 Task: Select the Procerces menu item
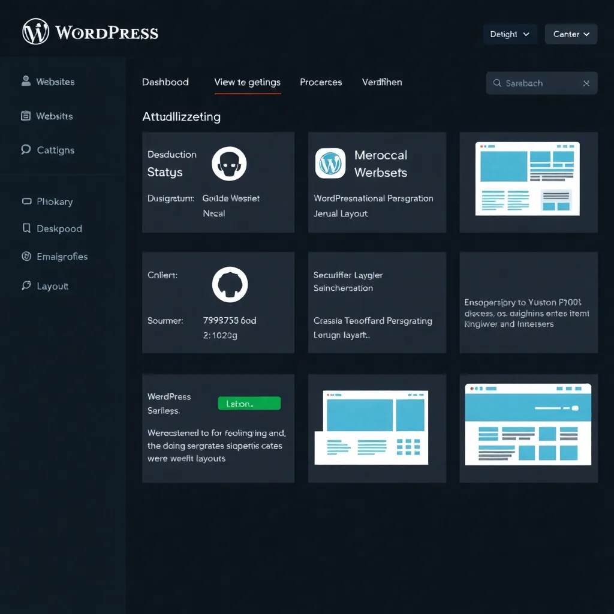pyautogui.click(x=321, y=82)
